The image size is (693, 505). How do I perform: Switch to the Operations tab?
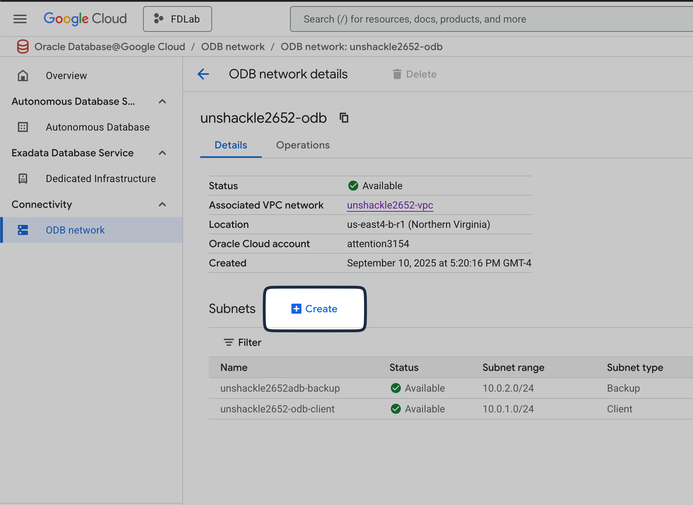pyautogui.click(x=303, y=145)
